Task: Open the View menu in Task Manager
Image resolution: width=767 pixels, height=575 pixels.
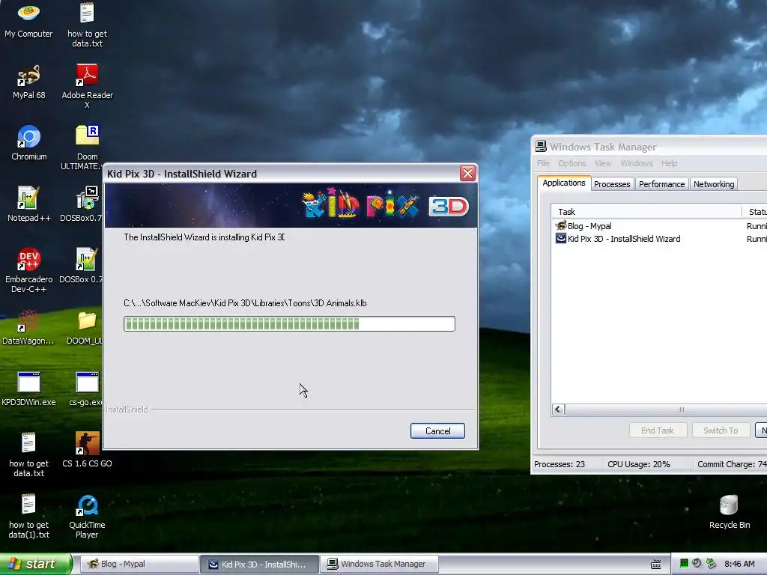Action: pyautogui.click(x=603, y=163)
